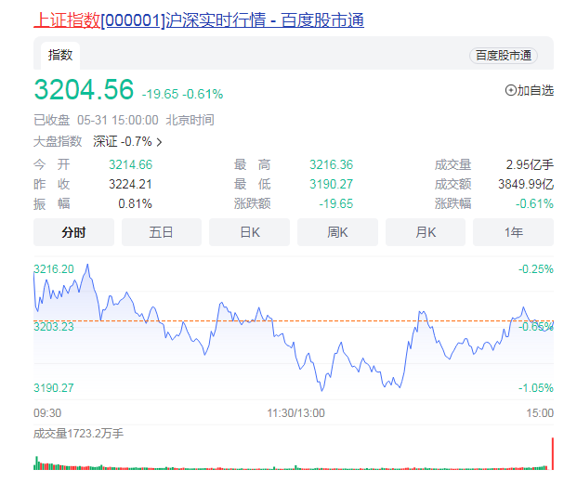
Task: Select the 指数 tab
Action: pos(60,56)
